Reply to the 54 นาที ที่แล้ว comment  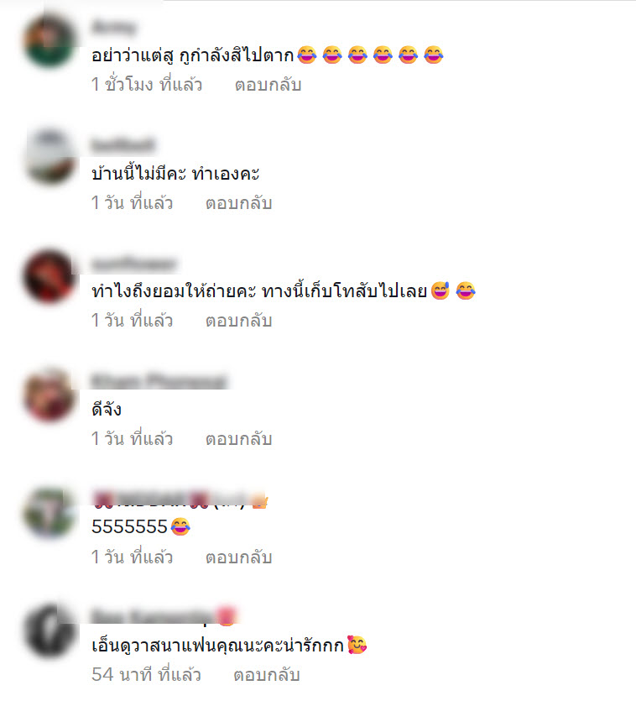point(267,675)
